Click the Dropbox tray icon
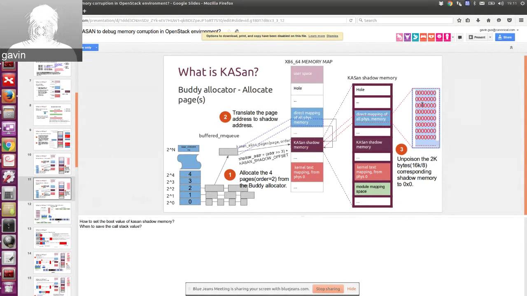Screen dimensions: 527x296 [x=441, y=3]
